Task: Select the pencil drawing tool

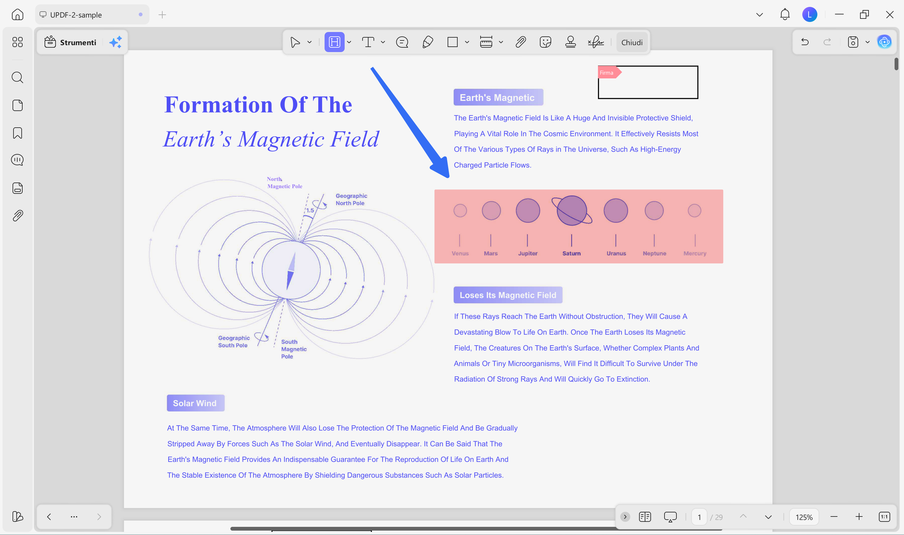Action: point(428,42)
